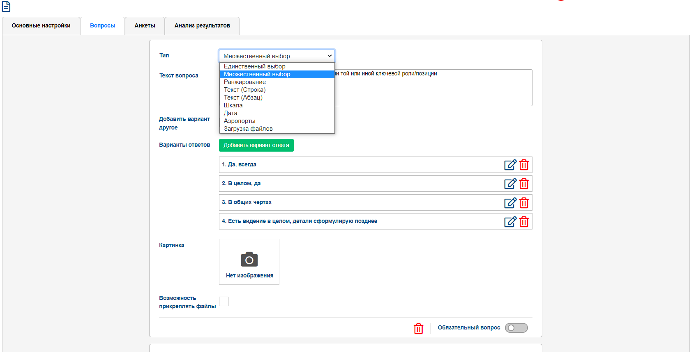Image resolution: width=696 pixels, height=352 pixels.
Task: Click the 'Нет изображения' picture placeholder
Action: 249,262
